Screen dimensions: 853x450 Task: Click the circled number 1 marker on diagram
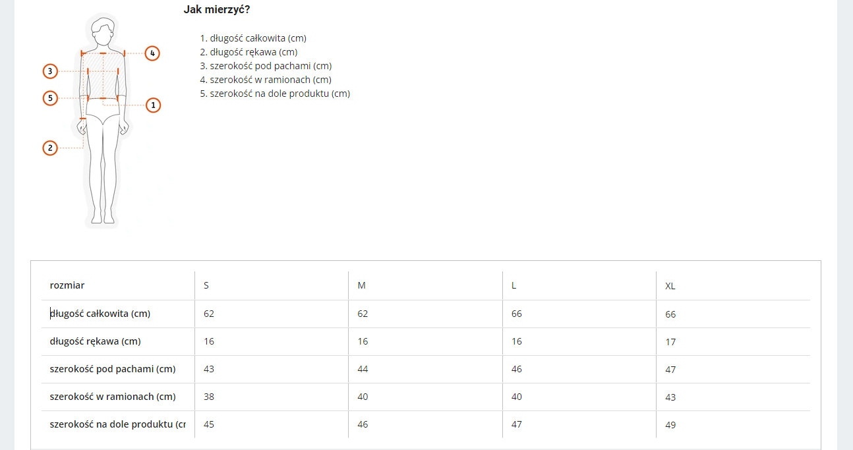[x=153, y=105]
